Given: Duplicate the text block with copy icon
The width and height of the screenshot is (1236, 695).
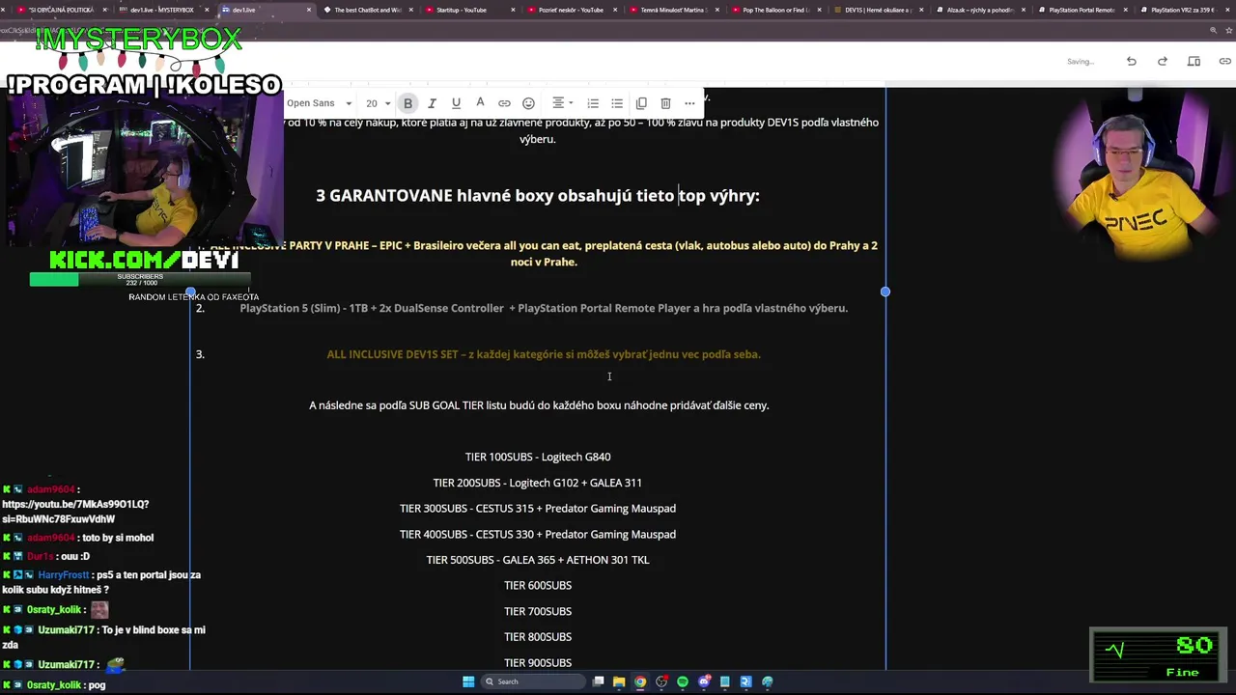Looking at the screenshot, I should tap(641, 103).
